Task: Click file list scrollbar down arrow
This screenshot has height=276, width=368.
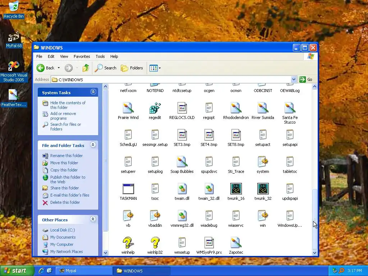Action: tap(314, 253)
